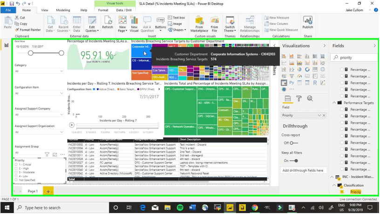Open Focus mode on the Priority slicer

tap(55, 154)
